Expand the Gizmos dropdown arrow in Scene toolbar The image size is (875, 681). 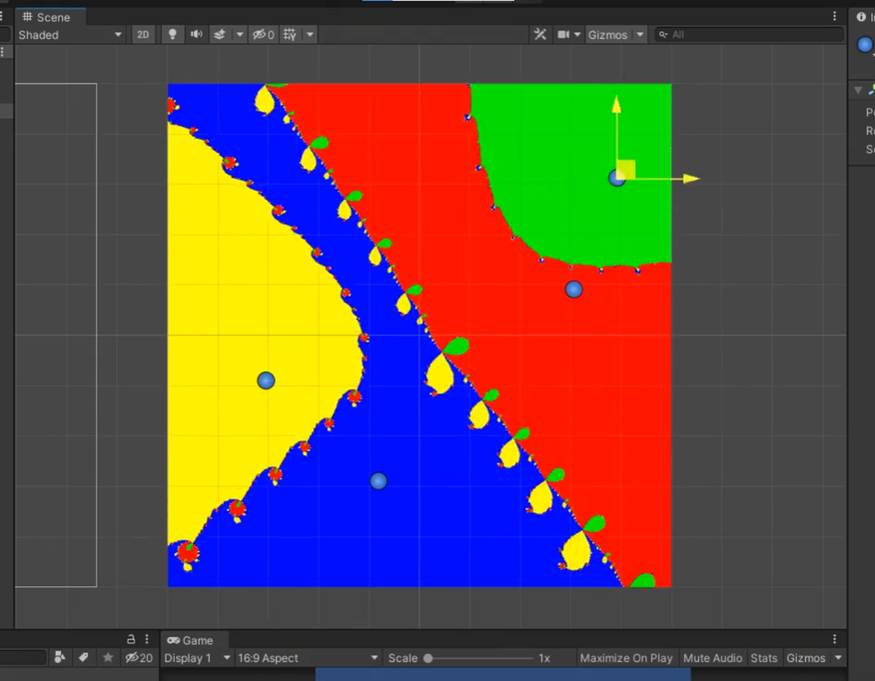(640, 35)
